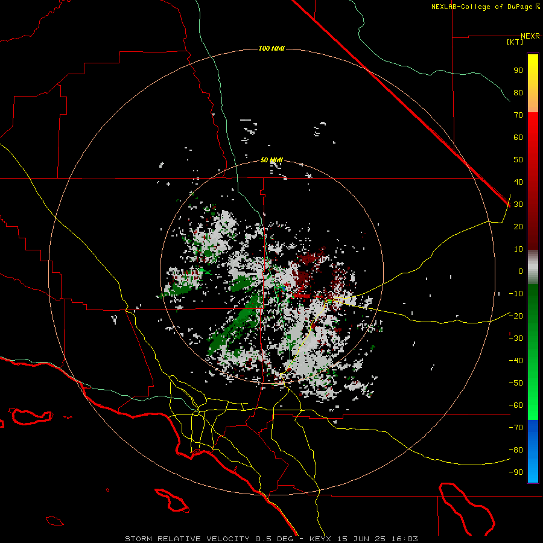This screenshot has height=543, width=543.
Task: Click the "-30" scale value
Action: click(516, 338)
